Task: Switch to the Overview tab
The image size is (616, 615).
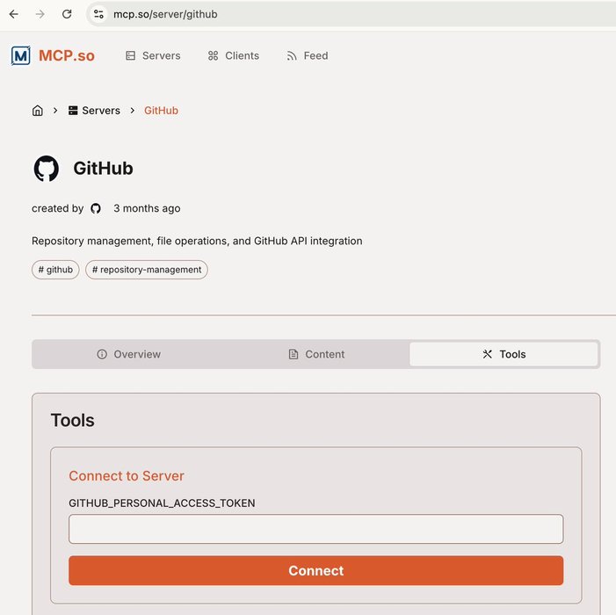Action: pyautogui.click(x=128, y=354)
